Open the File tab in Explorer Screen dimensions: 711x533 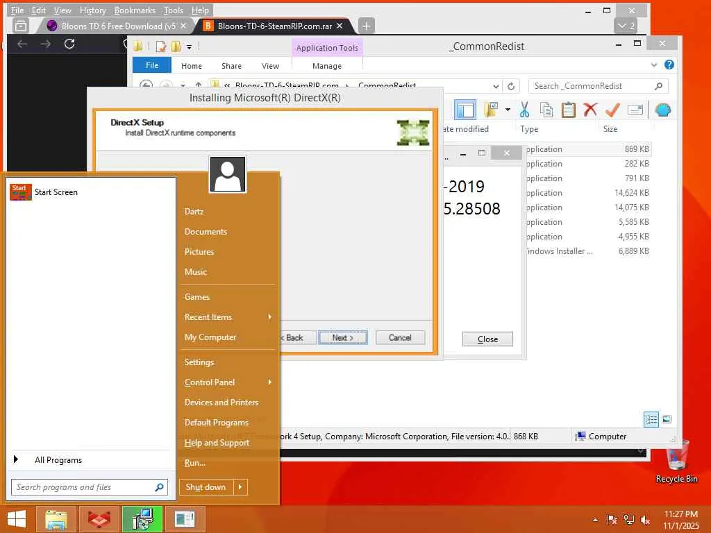click(152, 65)
